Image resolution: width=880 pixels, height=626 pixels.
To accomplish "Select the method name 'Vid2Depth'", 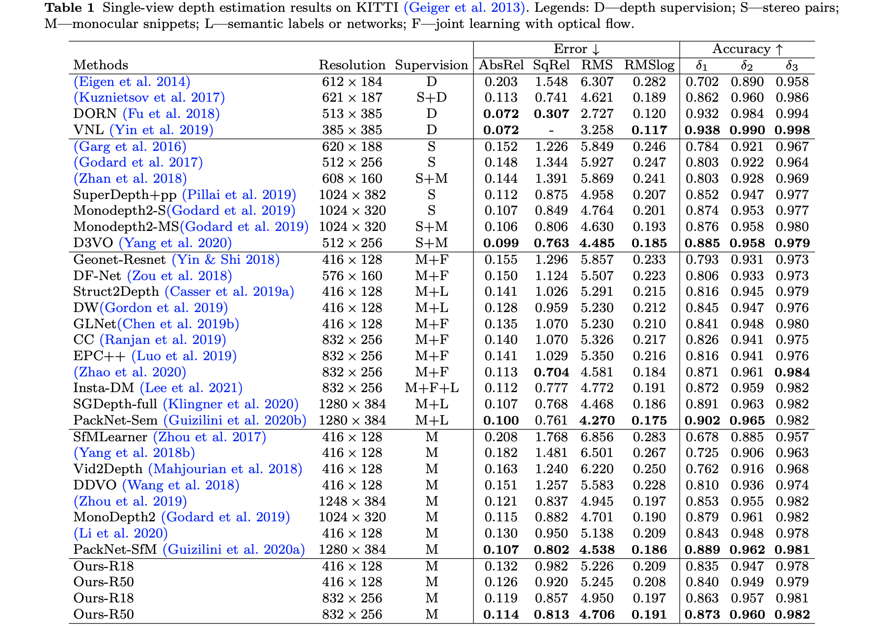I will click(108, 469).
